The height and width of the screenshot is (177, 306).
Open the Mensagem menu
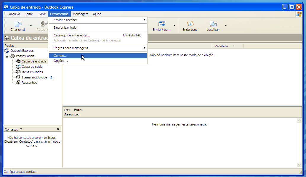tap(80, 14)
